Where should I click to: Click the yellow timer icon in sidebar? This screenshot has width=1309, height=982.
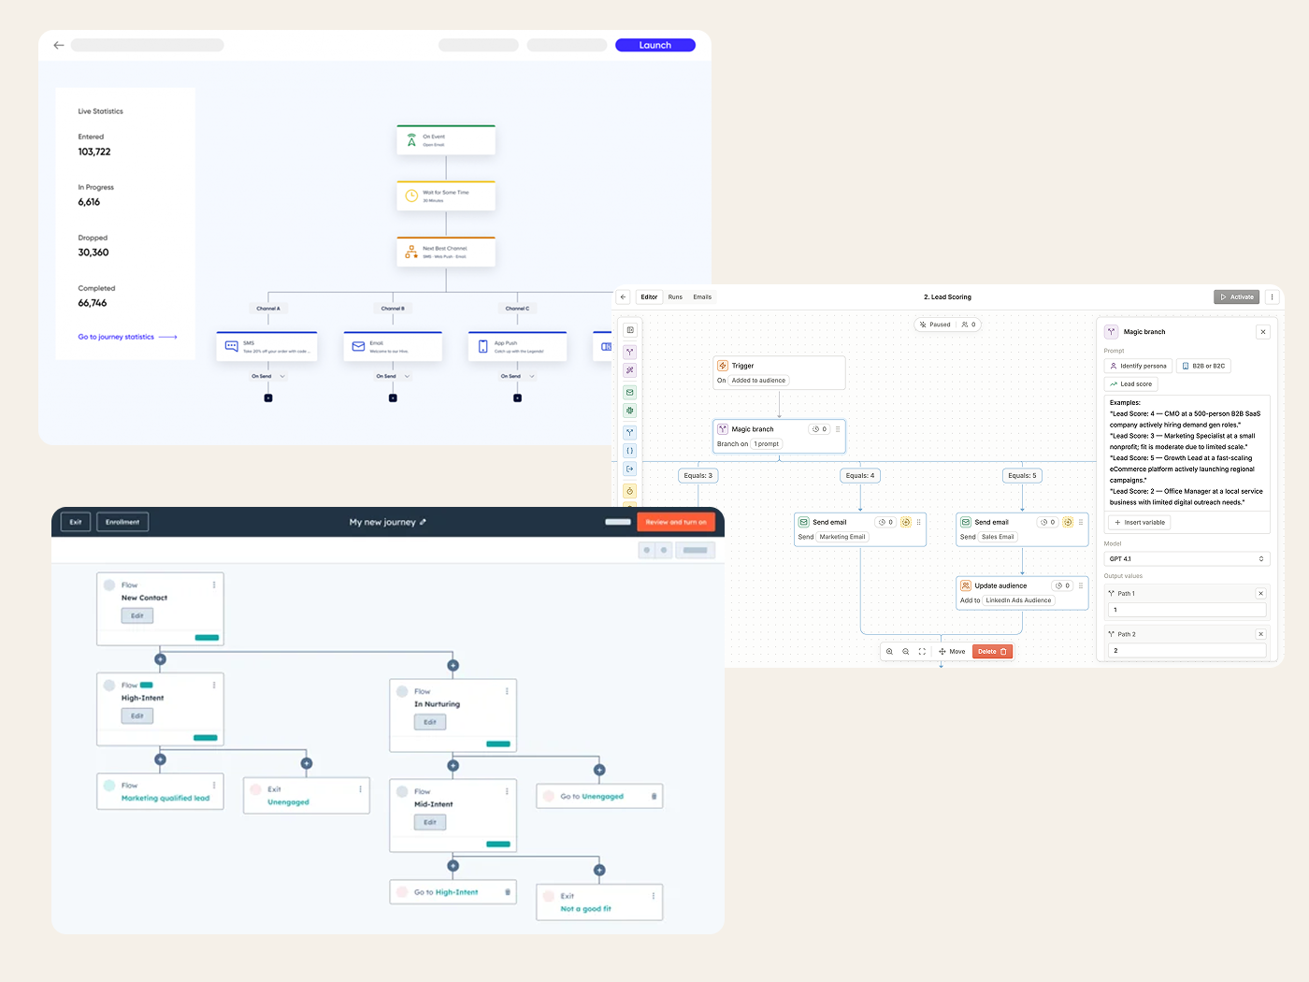point(630,491)
